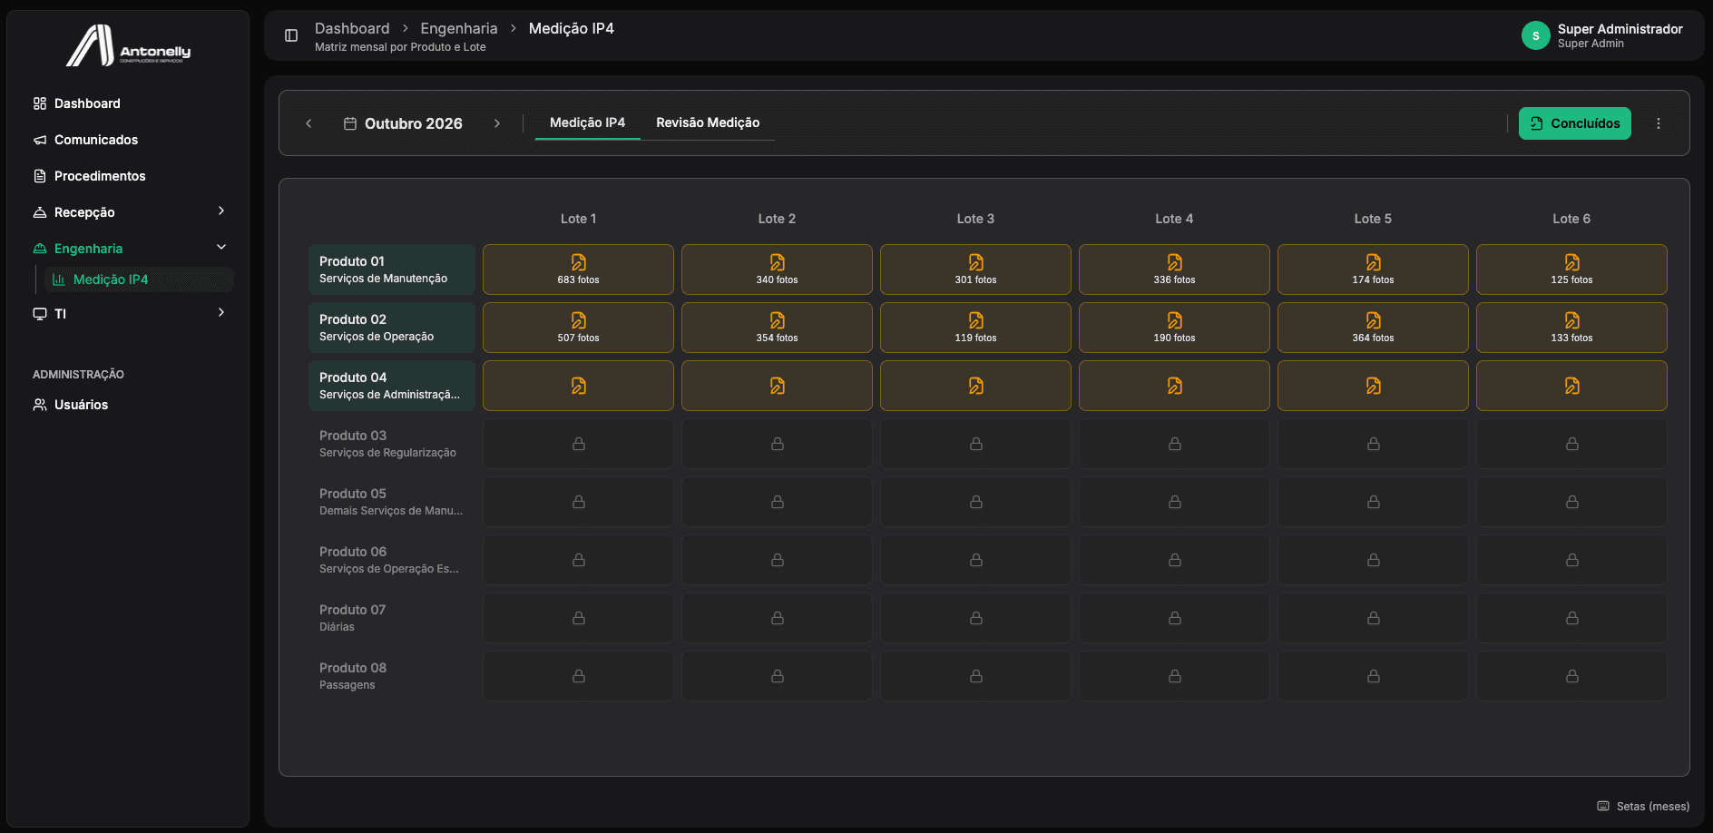Click the Super Administrador avatar
Viewport: 1713px width, 833px height.
[1535, 35]
